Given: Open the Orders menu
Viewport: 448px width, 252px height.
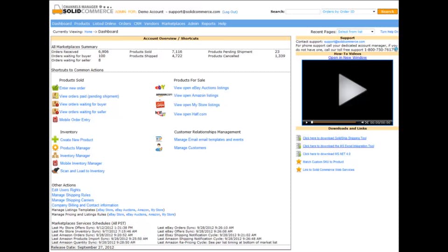Looking at the screenshot, I should [125, 24].
